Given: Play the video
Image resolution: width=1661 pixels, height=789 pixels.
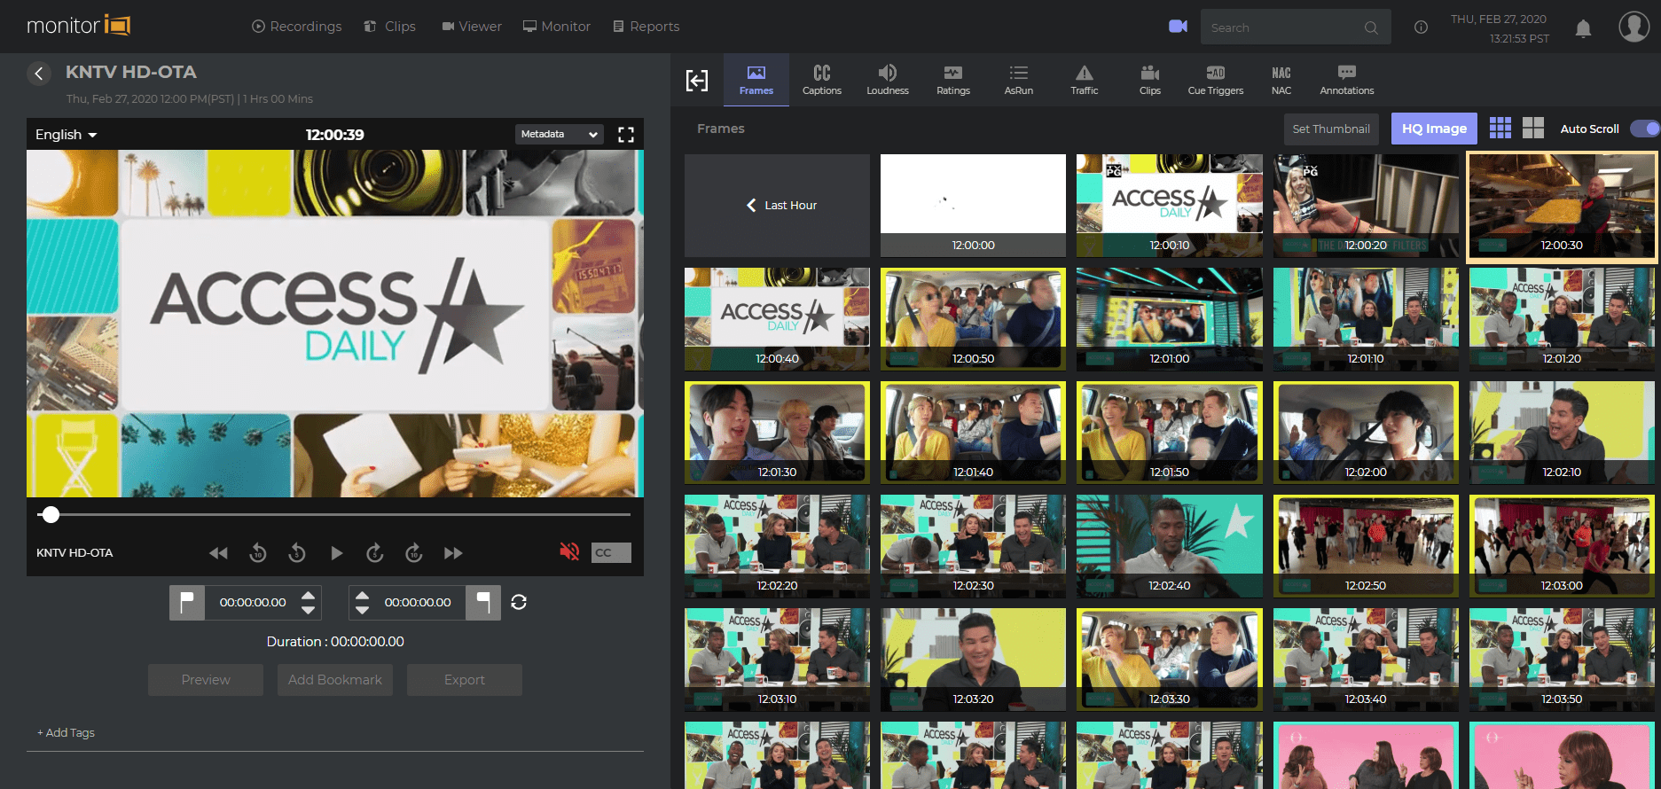Looking at the screenshot, I should click(336, 553).
